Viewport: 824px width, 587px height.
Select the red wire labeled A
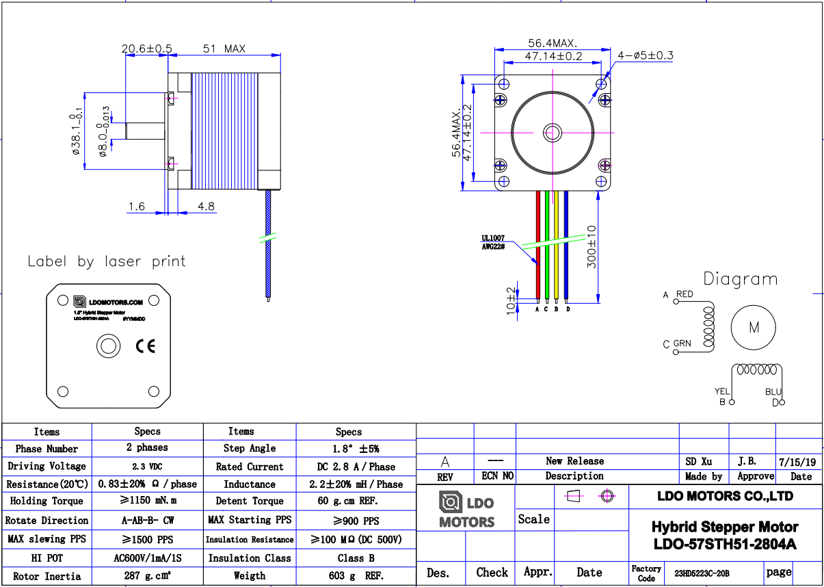[538, 246]
